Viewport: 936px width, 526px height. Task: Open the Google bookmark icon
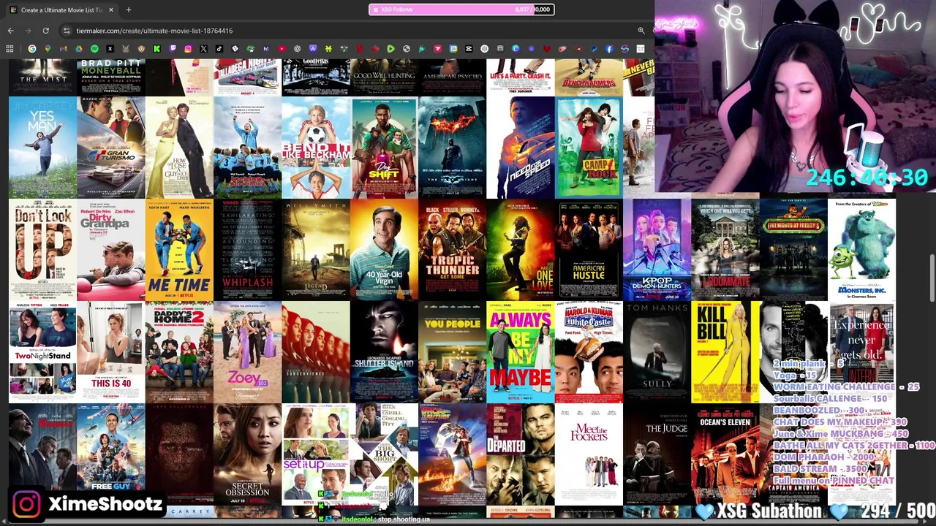point(32,49)
